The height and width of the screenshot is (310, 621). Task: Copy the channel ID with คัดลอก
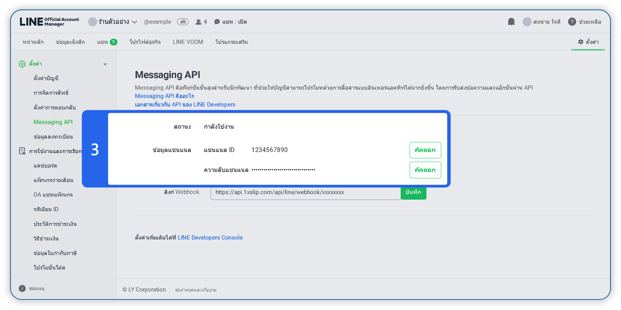425,150
